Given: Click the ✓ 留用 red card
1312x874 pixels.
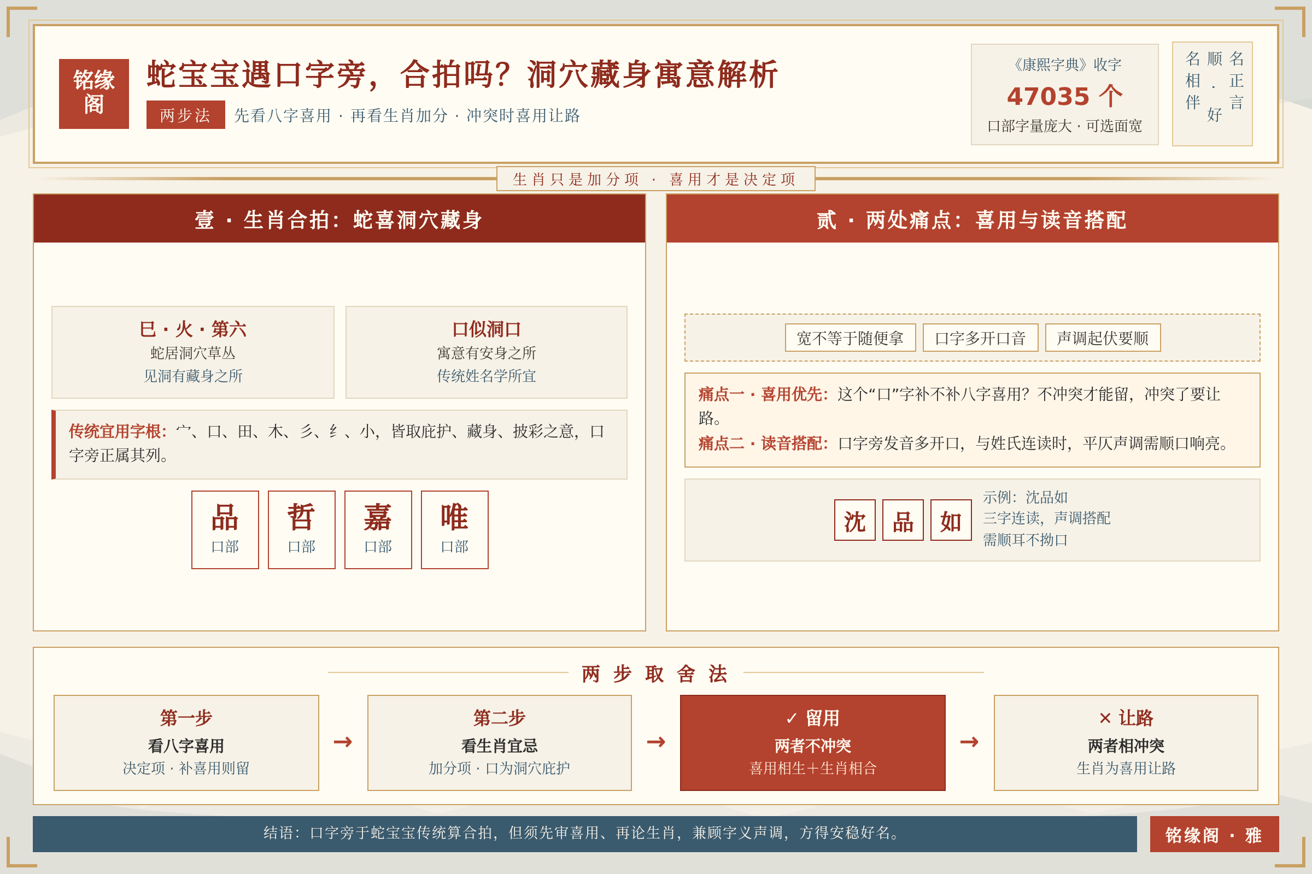Looking at the screenshot, I should tap(813, 742).
